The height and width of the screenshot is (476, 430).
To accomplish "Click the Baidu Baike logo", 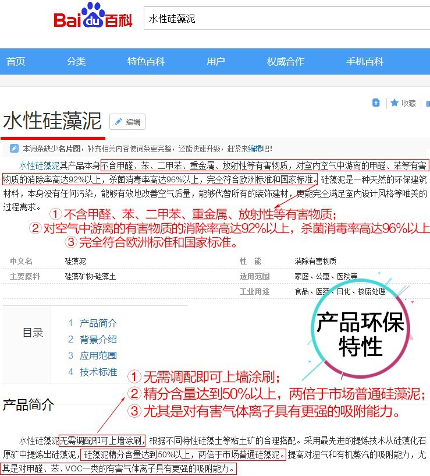I will (x=93, y=15).
